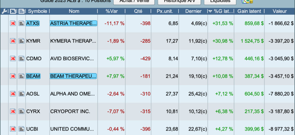Click the 25,42(c) last price cell
The width and height of the screenshot is (295, 135).
(197, 94)
